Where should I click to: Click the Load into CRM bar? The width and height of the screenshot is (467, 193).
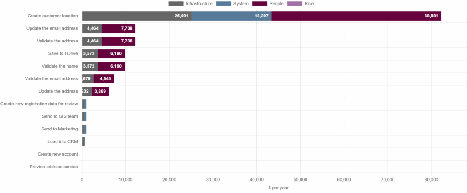pyautogui.click(x=83, y=142)
